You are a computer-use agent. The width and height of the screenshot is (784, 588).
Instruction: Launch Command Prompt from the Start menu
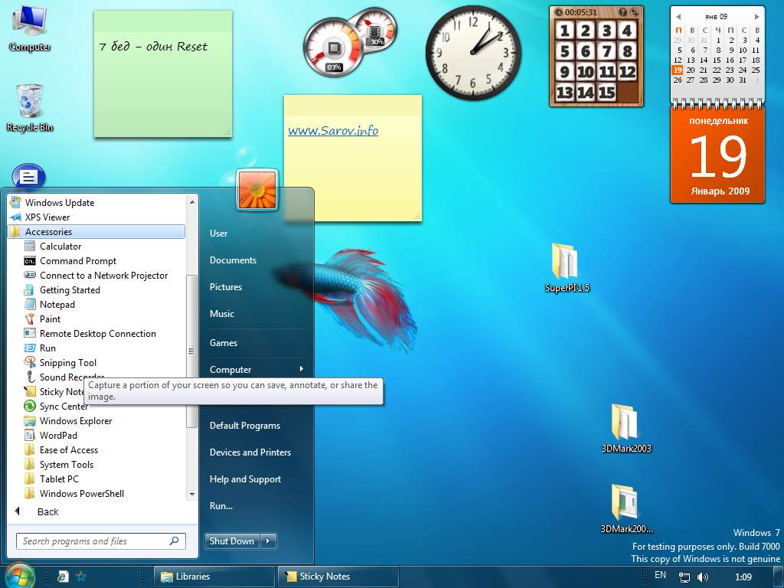[77, 261]
